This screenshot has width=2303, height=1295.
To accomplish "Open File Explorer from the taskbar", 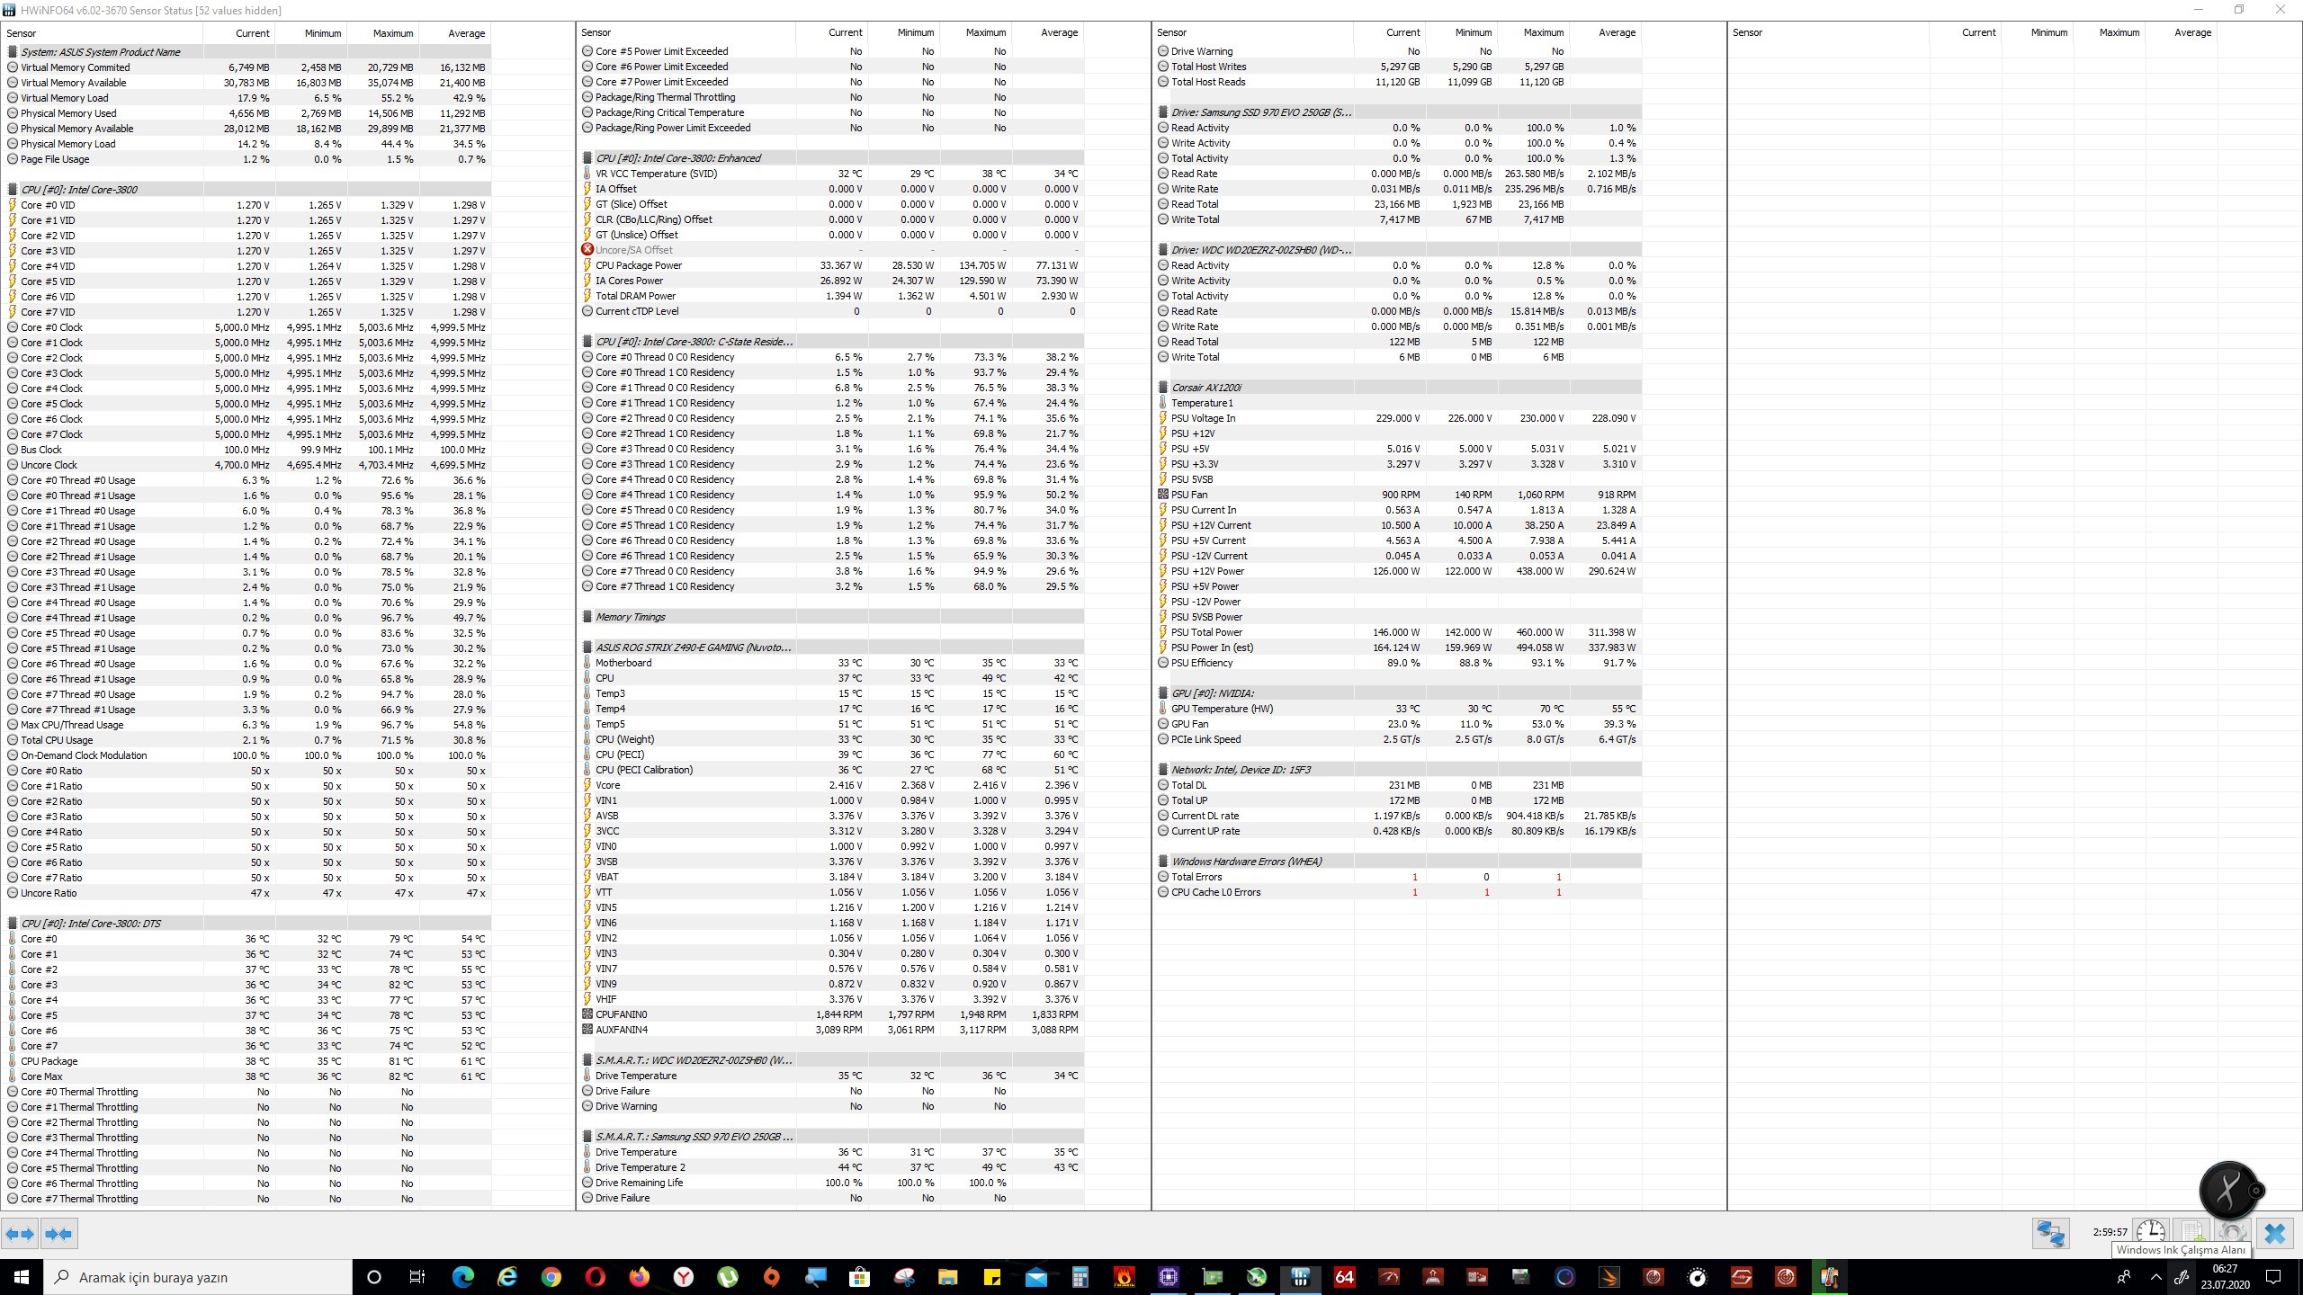I will 948,1277.
